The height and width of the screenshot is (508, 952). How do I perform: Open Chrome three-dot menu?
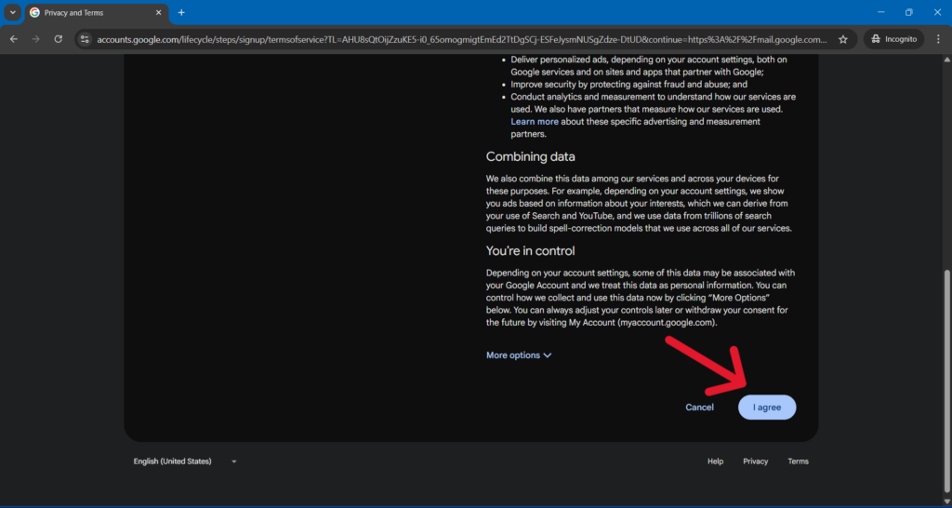coord(937,39)
